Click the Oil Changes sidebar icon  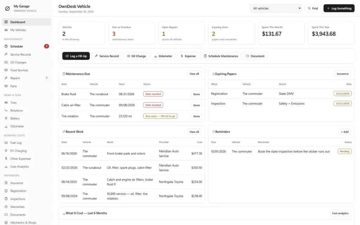coord(6,62)
